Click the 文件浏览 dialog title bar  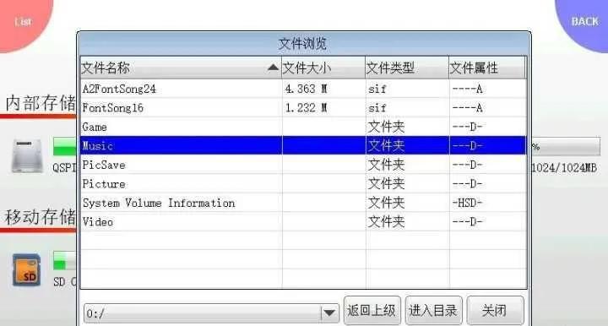click(x=304, y=43)
